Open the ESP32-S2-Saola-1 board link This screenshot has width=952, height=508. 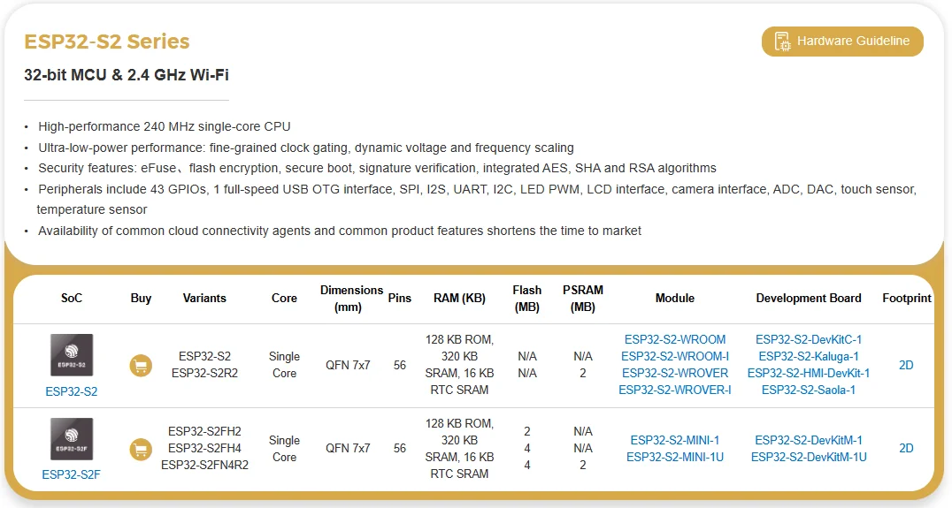tap(809, 390)
